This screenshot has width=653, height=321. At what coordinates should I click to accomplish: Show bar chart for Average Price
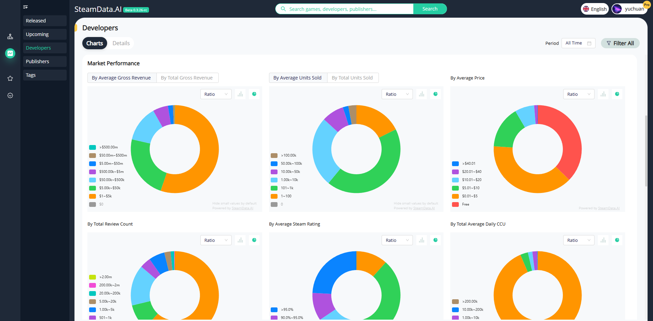[x=603, y=94]
